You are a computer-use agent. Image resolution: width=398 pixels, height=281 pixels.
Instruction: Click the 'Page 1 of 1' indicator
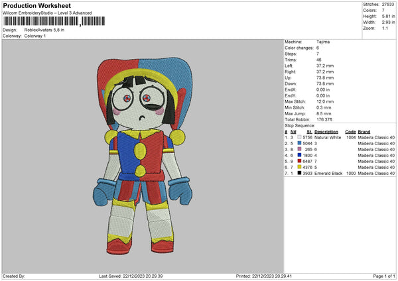(x=384, y=276)
